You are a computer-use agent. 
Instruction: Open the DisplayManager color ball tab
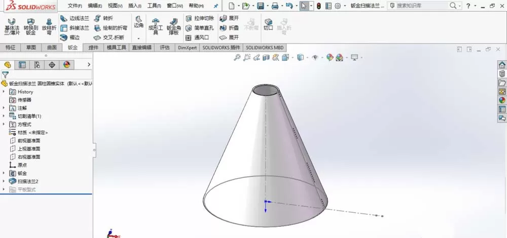(66, 65)
